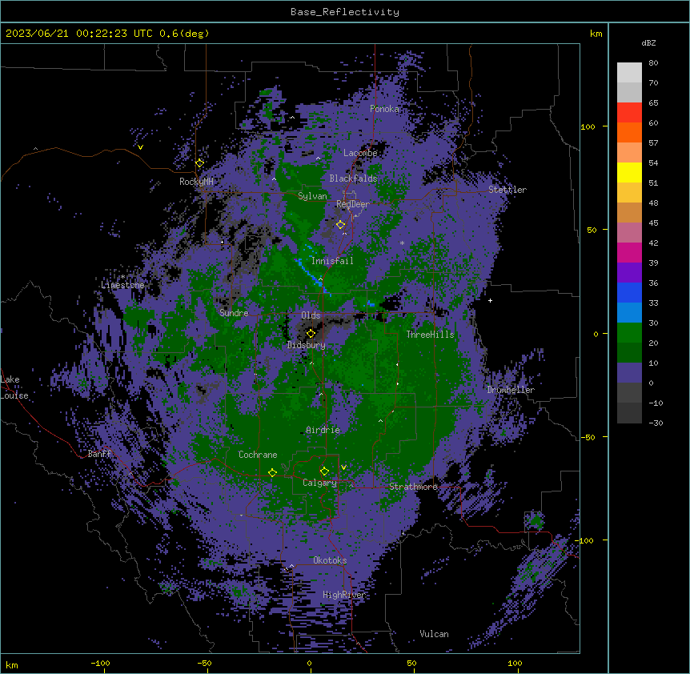
Task: Click the -100 tick on the vertical axis
Action: pos(585,540)
